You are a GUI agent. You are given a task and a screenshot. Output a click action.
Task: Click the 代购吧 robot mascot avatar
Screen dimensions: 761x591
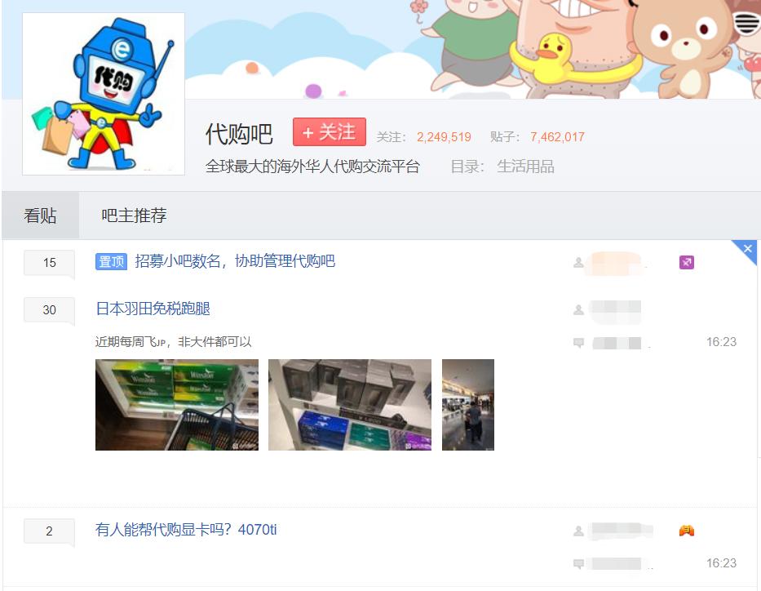click(x=104, y=94)
